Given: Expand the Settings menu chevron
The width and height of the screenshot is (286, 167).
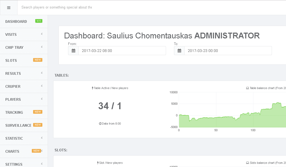Looking at the screenshot, I should tap(42, 164).
